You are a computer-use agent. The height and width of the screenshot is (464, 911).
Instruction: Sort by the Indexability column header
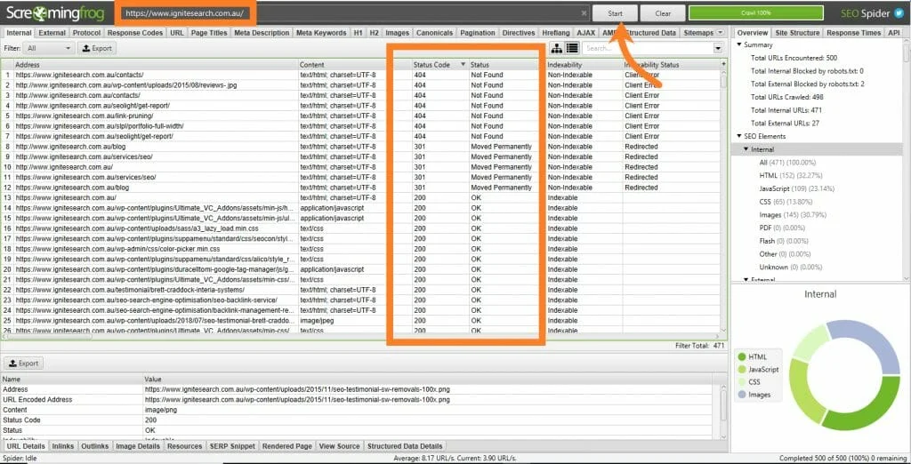point(583,65)
